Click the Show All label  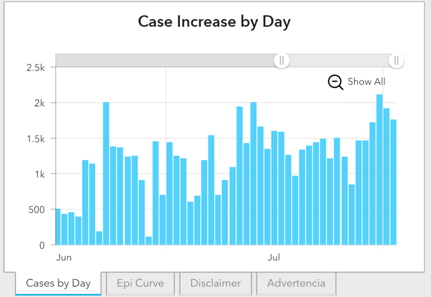coord(366,81)
